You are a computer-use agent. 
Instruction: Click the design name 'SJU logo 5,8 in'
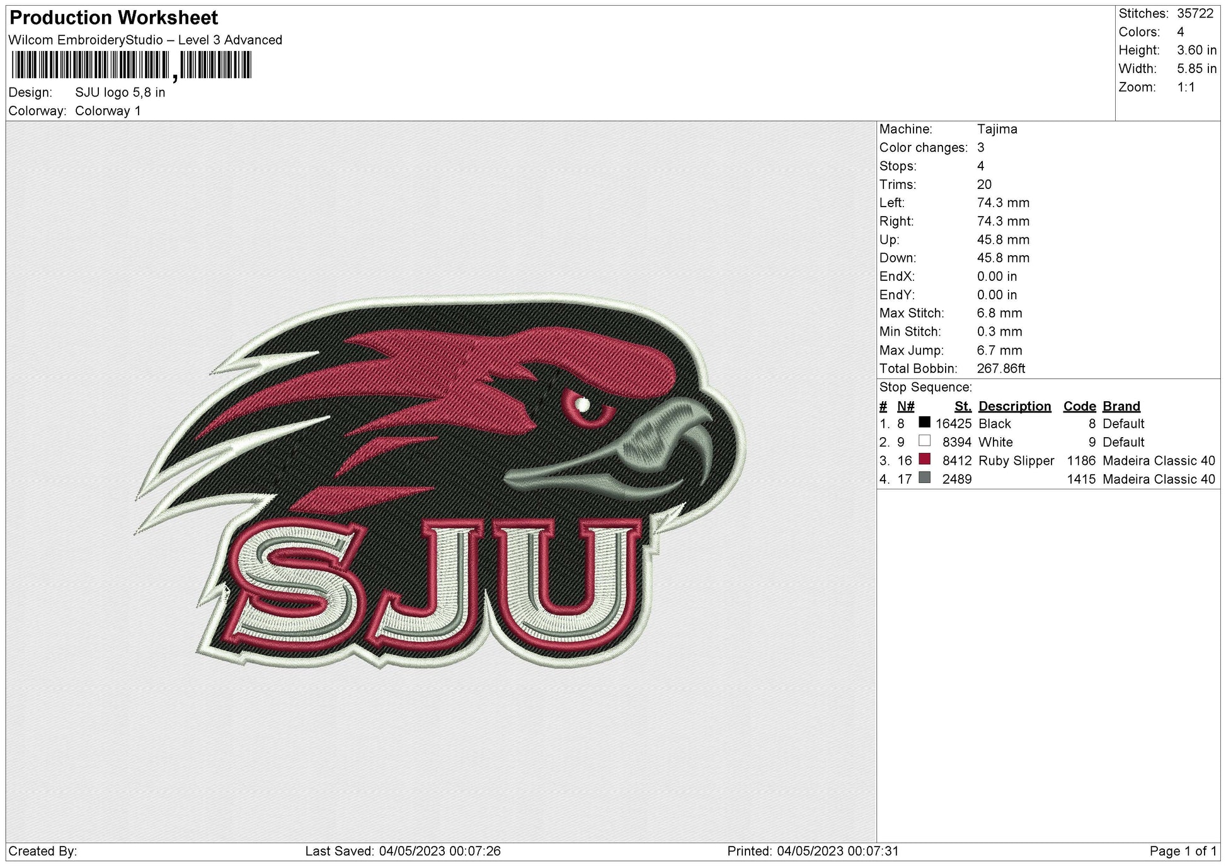[x=120, y=93]
